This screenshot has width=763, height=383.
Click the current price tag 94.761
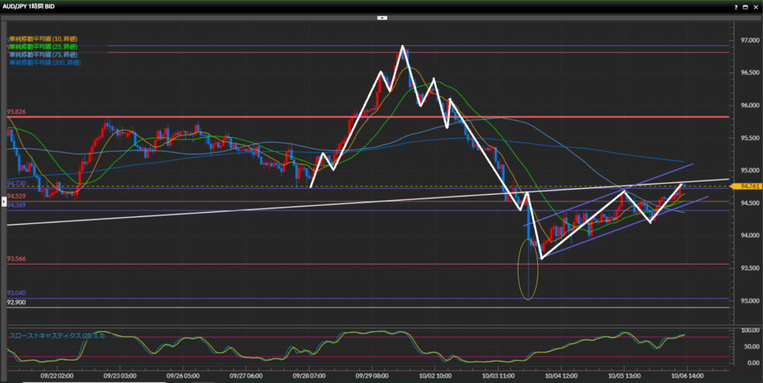click(744, 186)
